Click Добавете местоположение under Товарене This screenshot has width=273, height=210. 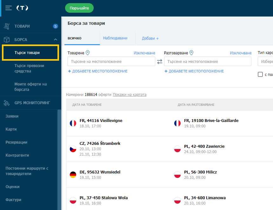pyautogui.click(x=100, y=71)
